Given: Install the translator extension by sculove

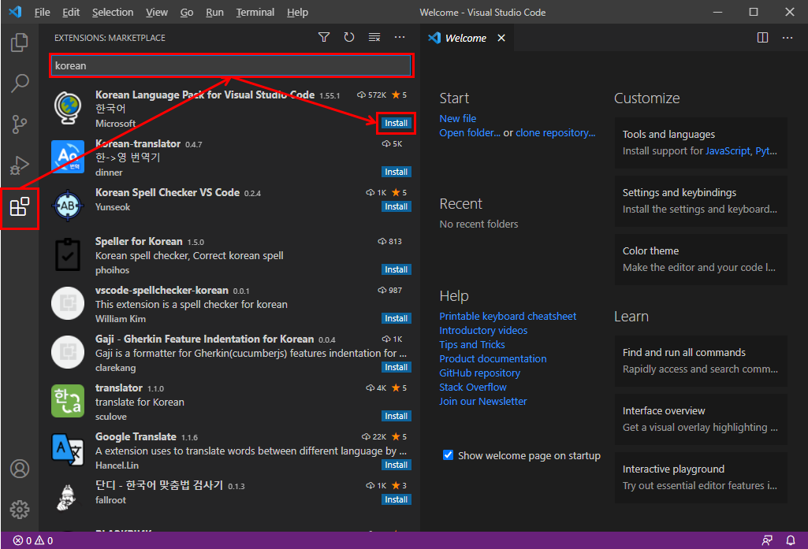Looking at the screenshot, I should point(396,416).
